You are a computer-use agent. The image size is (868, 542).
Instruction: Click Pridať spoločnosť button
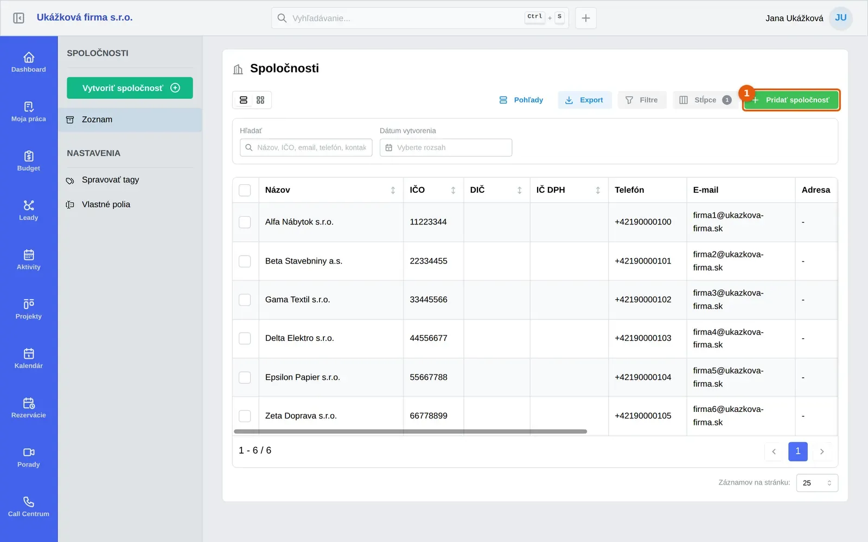pos(792,100)
